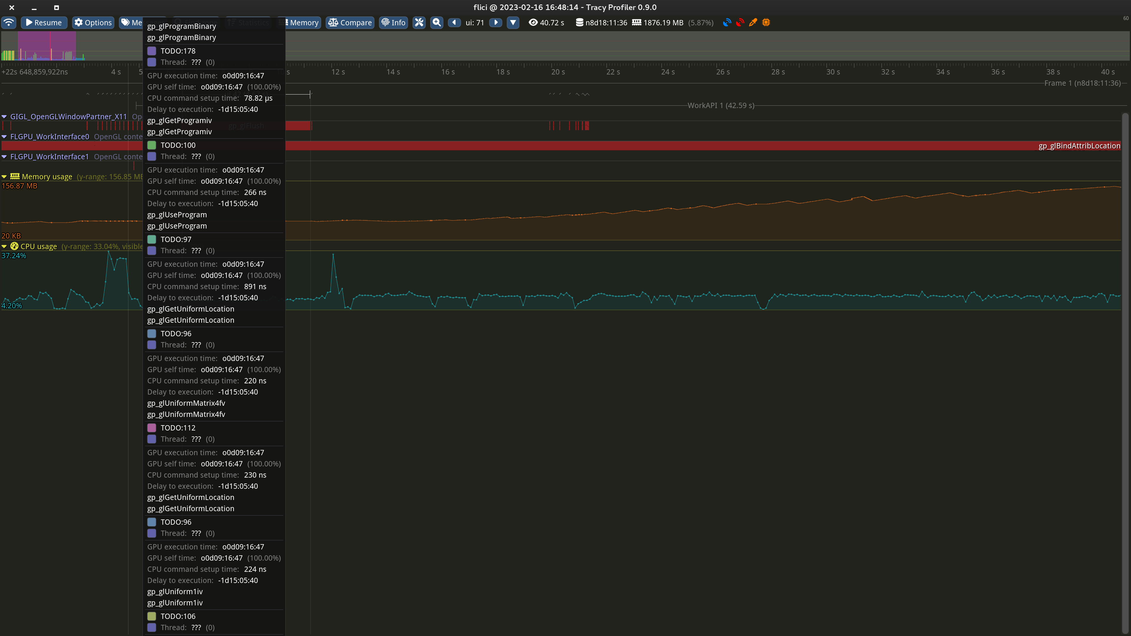Click the gp_glBindAttribLocation zone in the timeline
1131x636 pixels.
[x=1079, y=145]
